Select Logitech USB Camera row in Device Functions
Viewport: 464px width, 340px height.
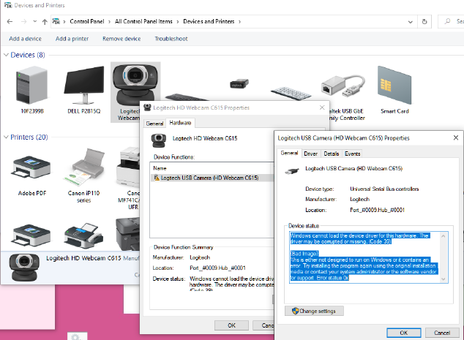[212, 178]
